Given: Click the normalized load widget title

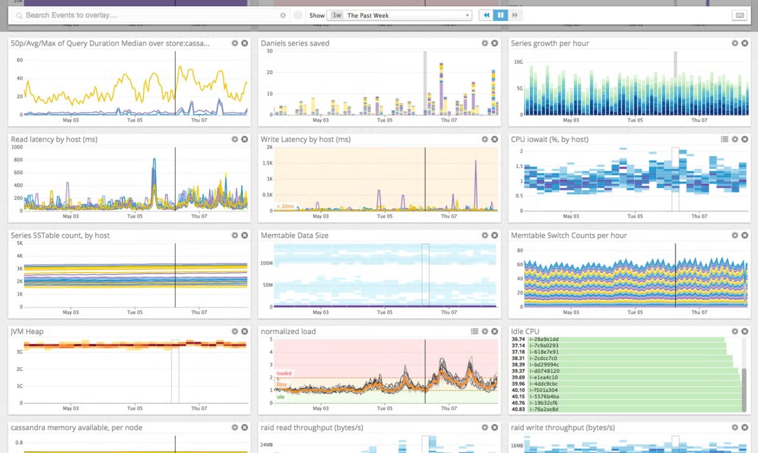Looking at the screenshot, I should point(288,331).
